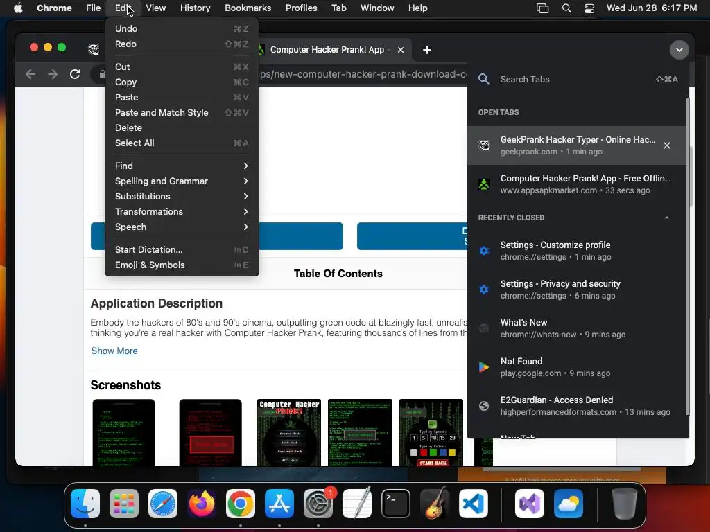Open the Trash in the Dock
The width and height of the screenshot is (710, 532).
(x=625, y=504)
